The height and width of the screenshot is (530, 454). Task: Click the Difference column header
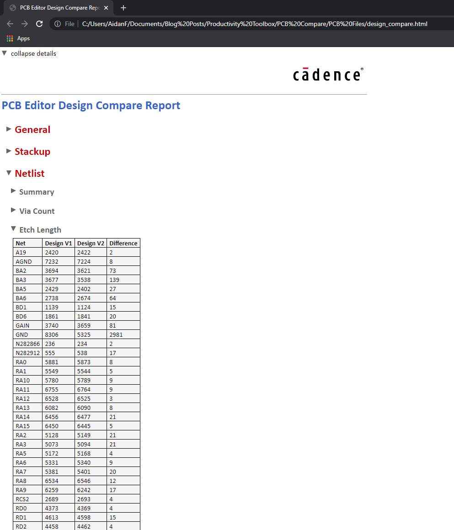[x=123, y=243]
